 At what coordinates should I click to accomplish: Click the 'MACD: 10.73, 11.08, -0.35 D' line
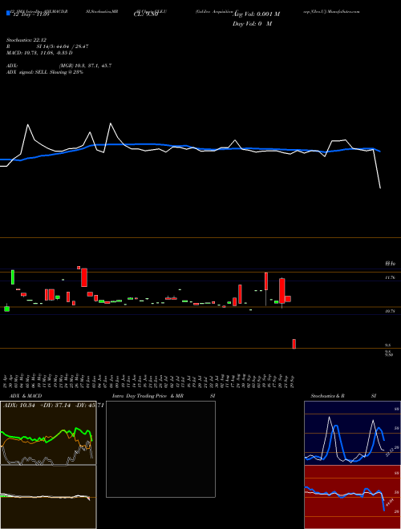point(39,53)
